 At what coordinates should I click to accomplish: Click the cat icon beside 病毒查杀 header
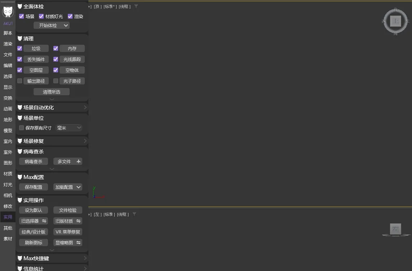click(x=20, y=152)
